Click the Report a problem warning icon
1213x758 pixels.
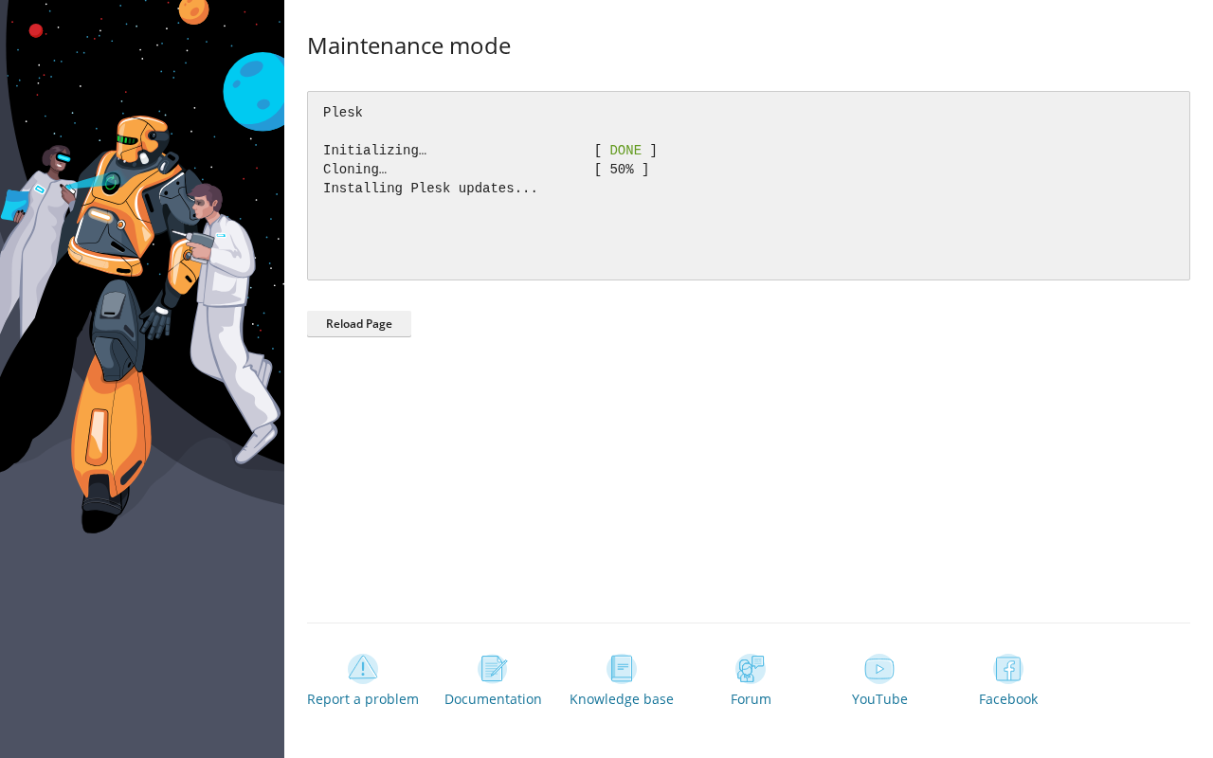(x=363, y=669)
